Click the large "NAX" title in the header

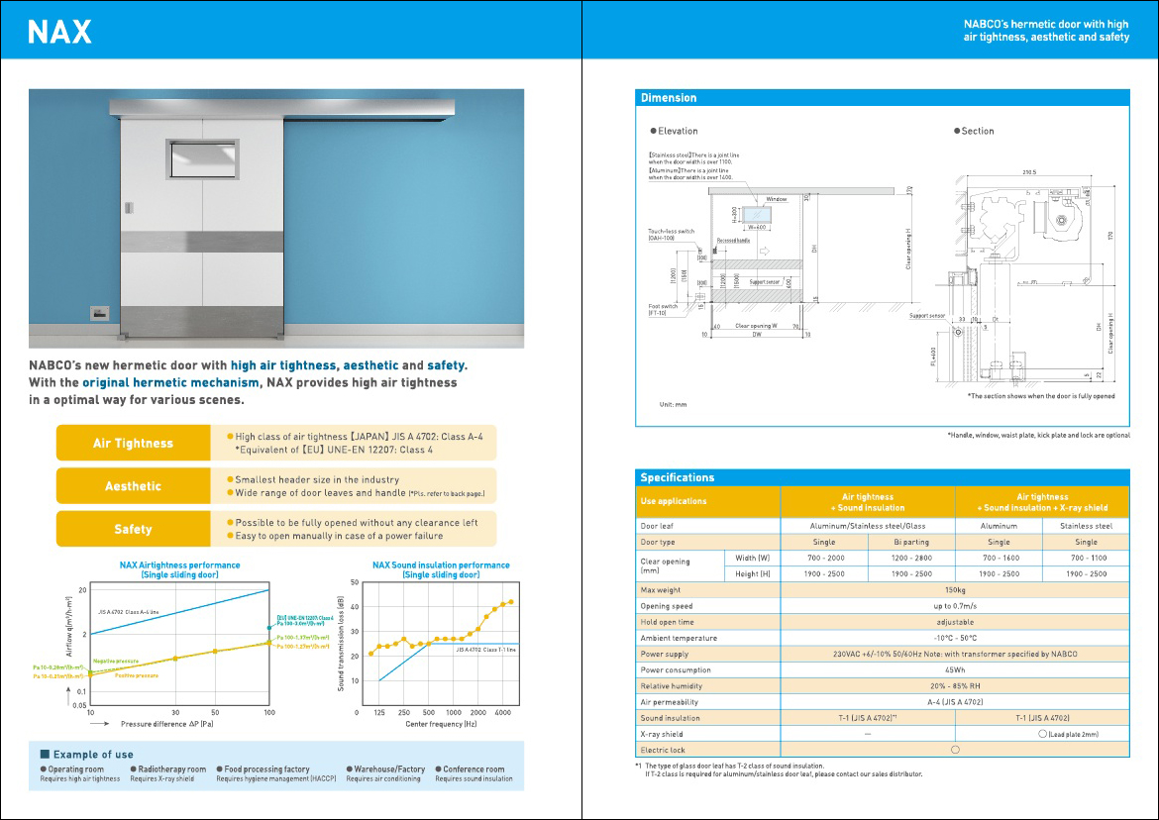click(59, 32)
